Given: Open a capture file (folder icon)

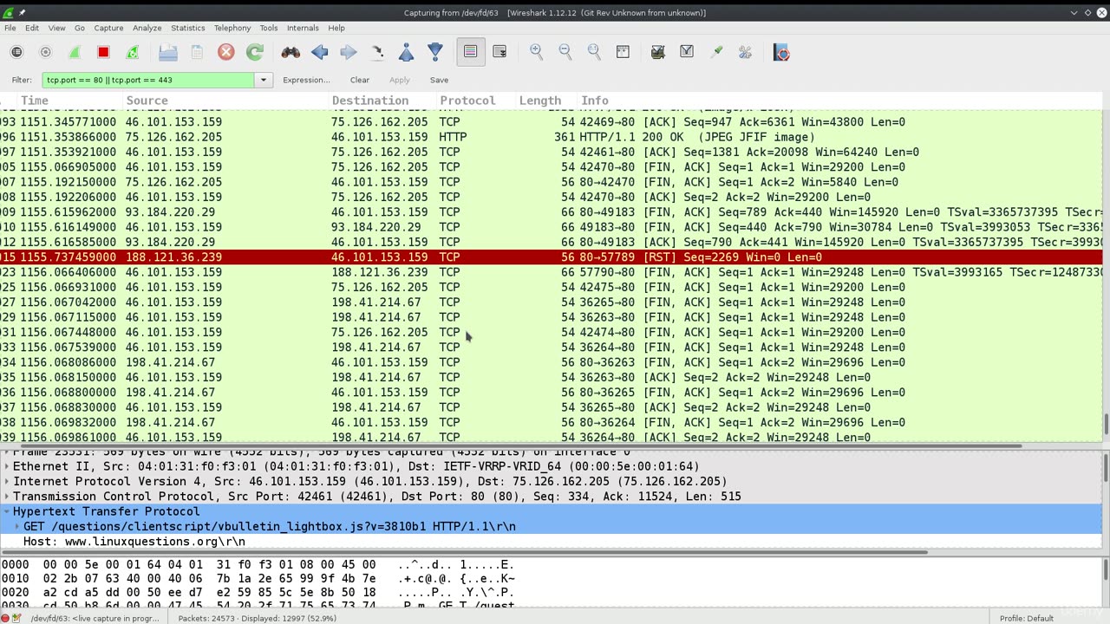Looking at the screenshot, I should 168,52.
